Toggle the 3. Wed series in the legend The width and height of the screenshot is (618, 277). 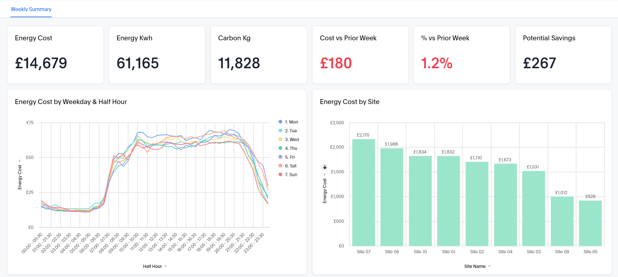coord(289,139)
